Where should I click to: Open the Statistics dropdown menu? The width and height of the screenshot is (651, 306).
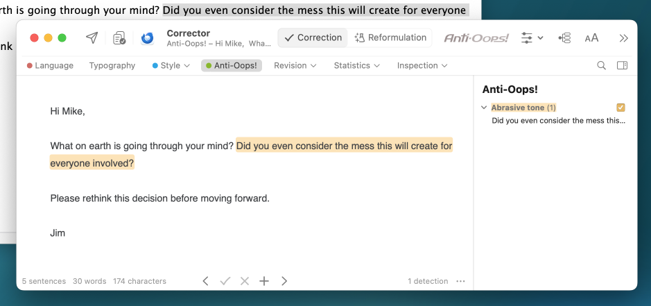(x=356, y=65)
